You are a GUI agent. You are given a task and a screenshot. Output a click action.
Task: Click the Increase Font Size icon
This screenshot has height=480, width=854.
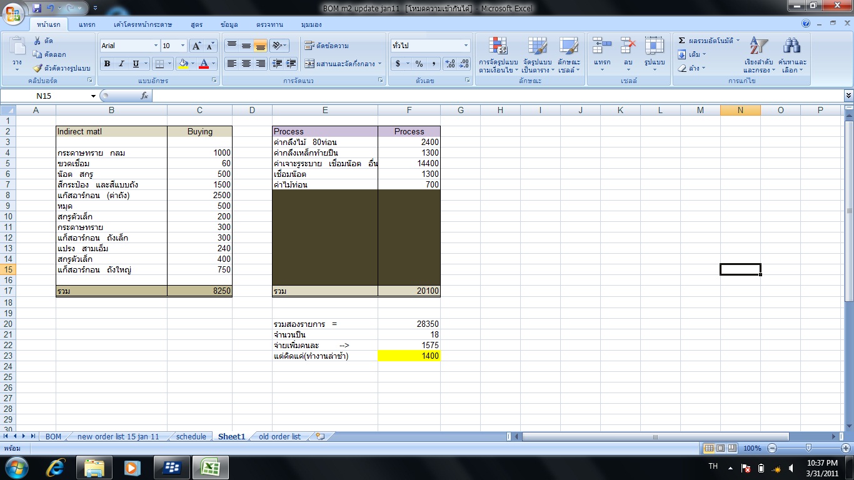point(196,46)
